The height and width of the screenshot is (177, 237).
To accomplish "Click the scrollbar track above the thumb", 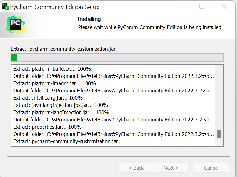I will (219, 97).
